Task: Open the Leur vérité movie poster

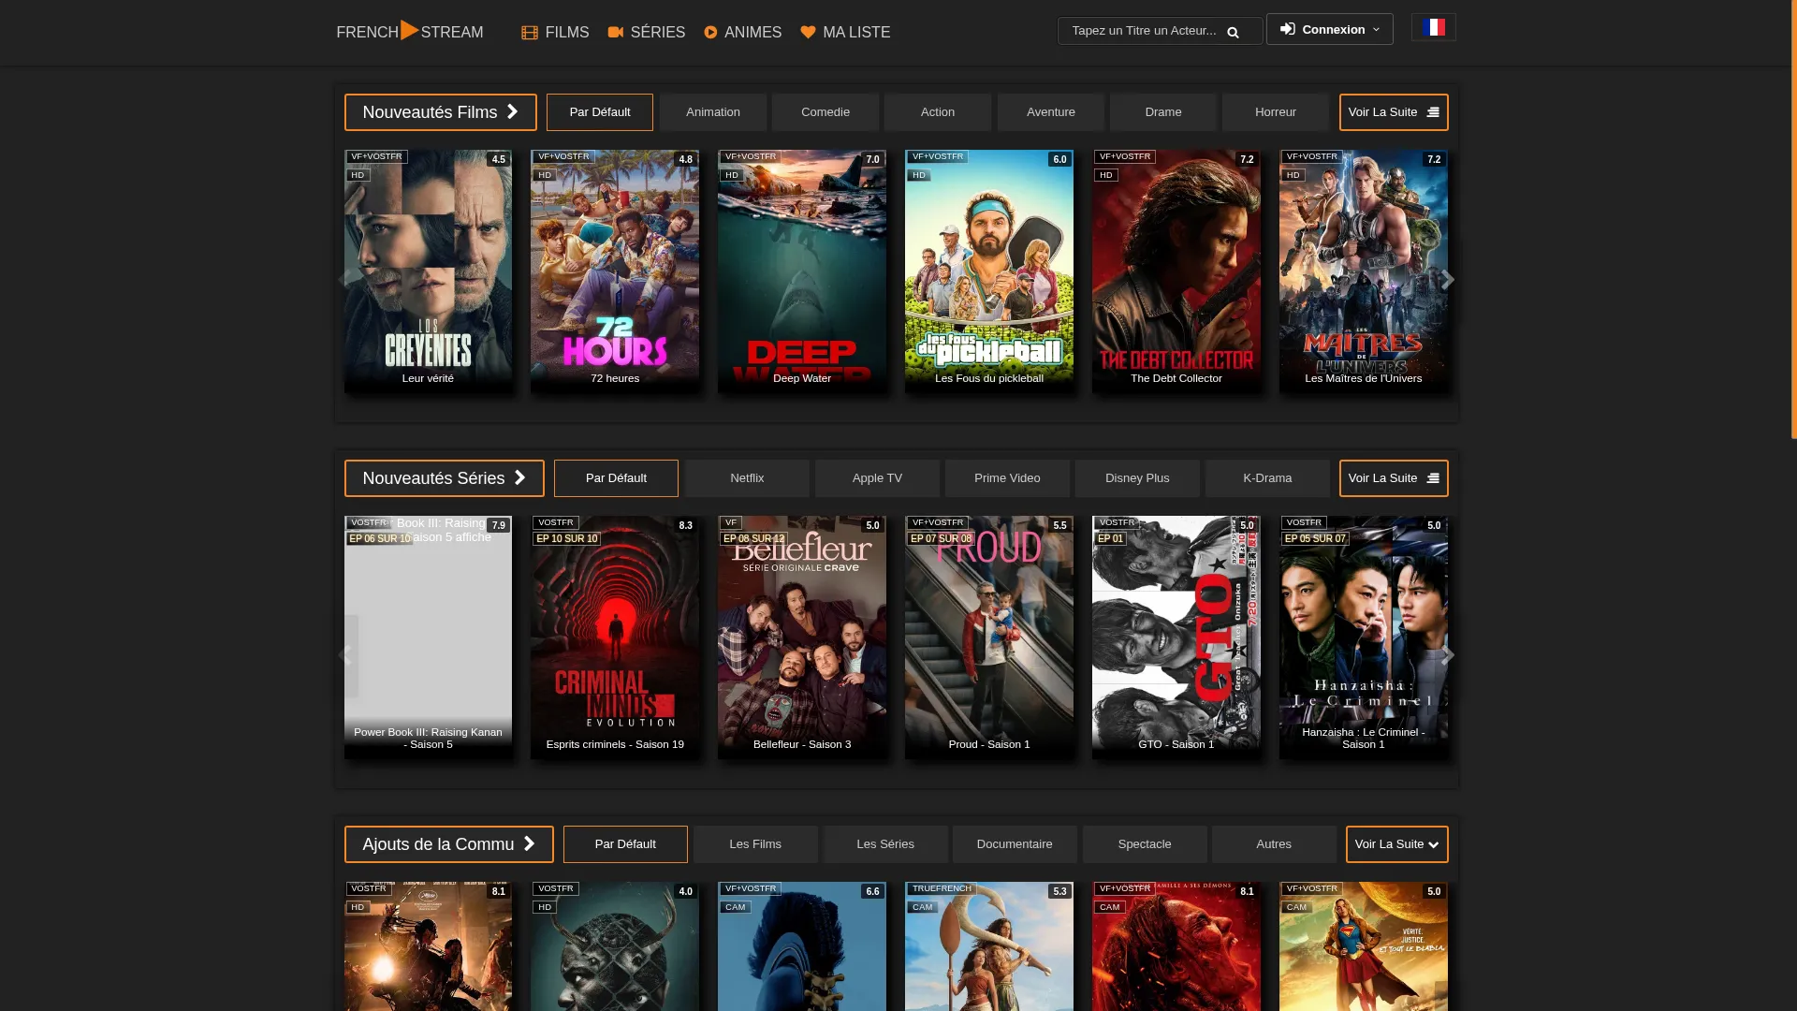Action: 428,271
